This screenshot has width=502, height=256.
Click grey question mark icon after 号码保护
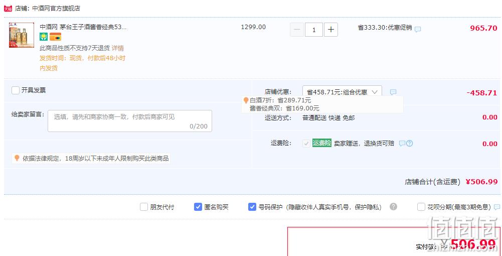(394, 207)
